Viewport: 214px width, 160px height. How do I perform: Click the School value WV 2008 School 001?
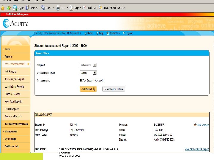pos(163,135)
